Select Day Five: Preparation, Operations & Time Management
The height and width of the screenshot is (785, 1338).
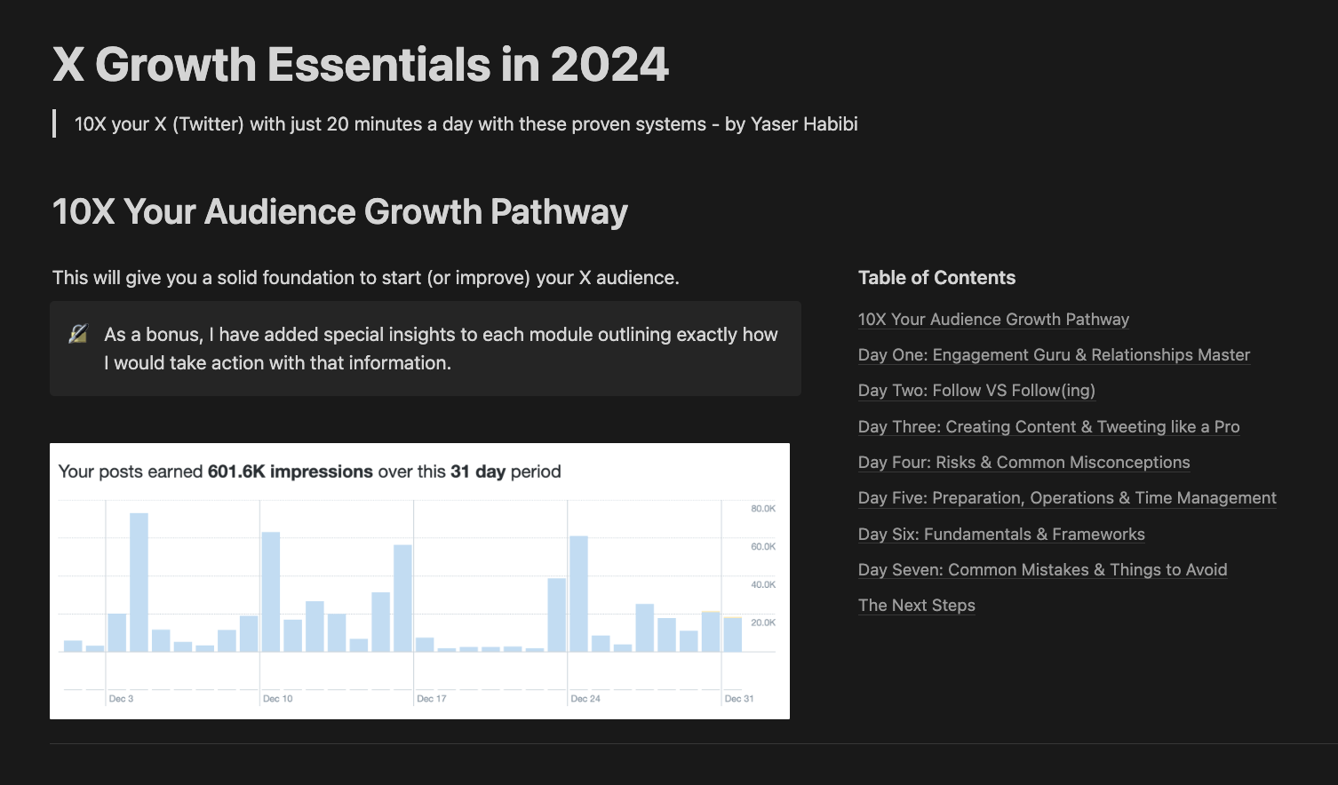[x=1067, y=498]
